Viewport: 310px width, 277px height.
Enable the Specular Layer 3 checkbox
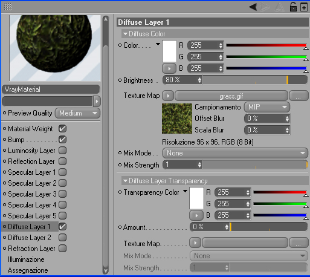(63, 194)
